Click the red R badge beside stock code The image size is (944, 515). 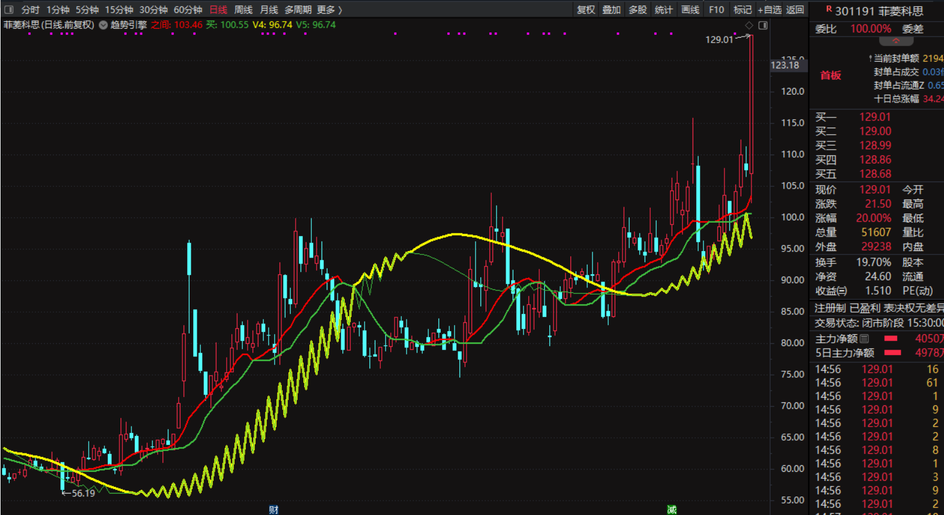point(829,9)
